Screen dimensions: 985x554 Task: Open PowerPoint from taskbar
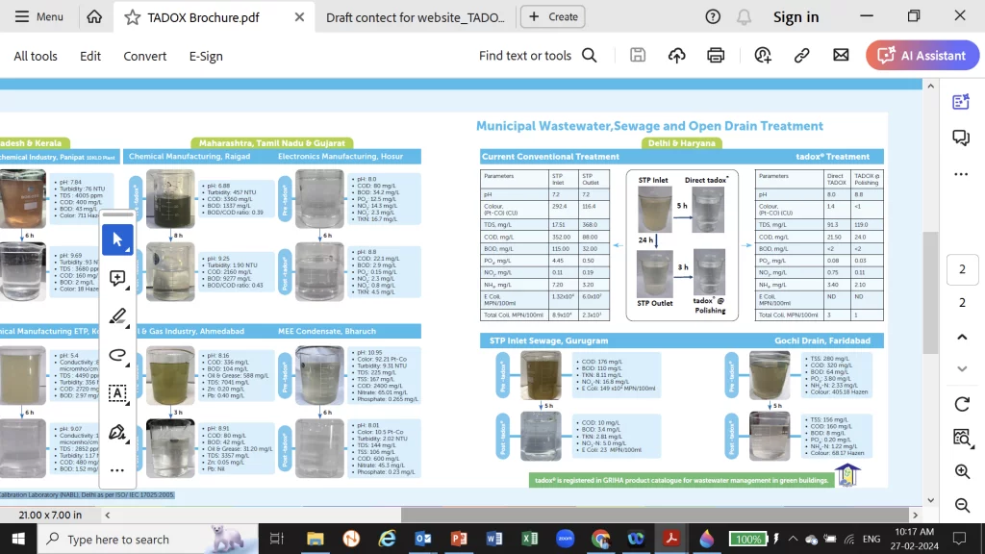[459, 539]
